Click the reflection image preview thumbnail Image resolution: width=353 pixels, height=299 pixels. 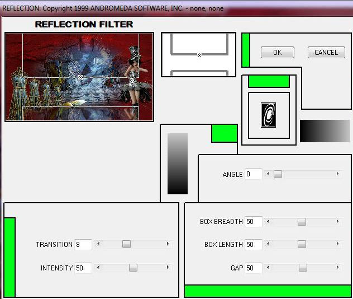[79, 77]
